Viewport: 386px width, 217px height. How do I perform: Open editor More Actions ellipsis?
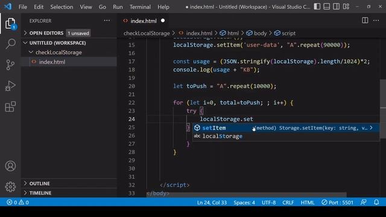tap(376, 20)
